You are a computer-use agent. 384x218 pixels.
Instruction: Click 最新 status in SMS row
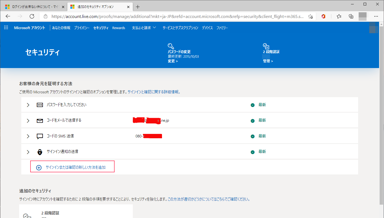[262, 136]
